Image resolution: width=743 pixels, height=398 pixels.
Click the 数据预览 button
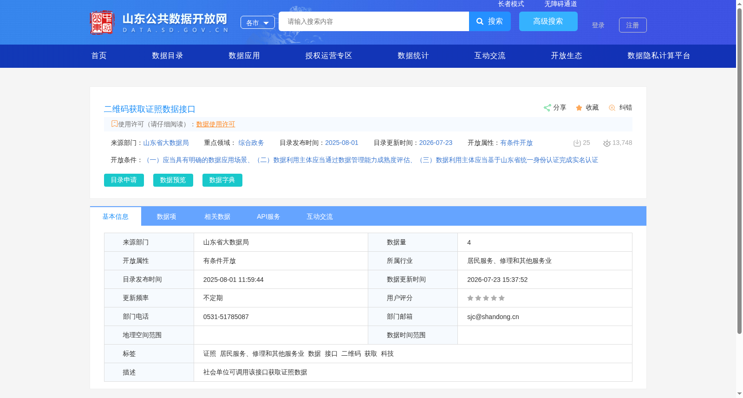173,180
